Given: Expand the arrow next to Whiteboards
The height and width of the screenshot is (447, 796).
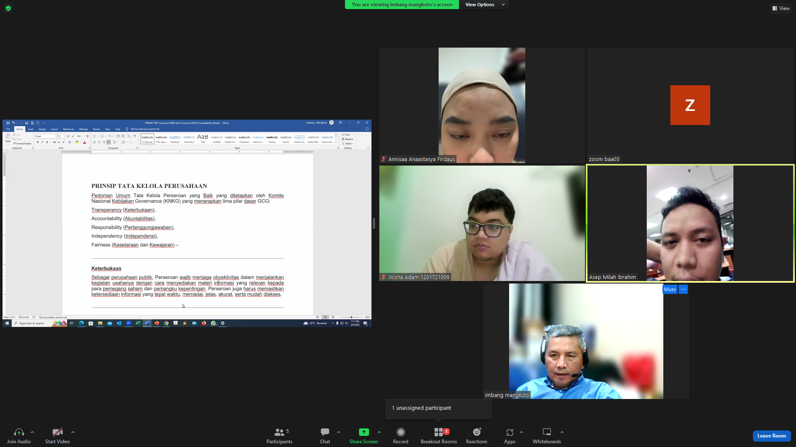Looking at the screenshot, I should coord(562,432).
